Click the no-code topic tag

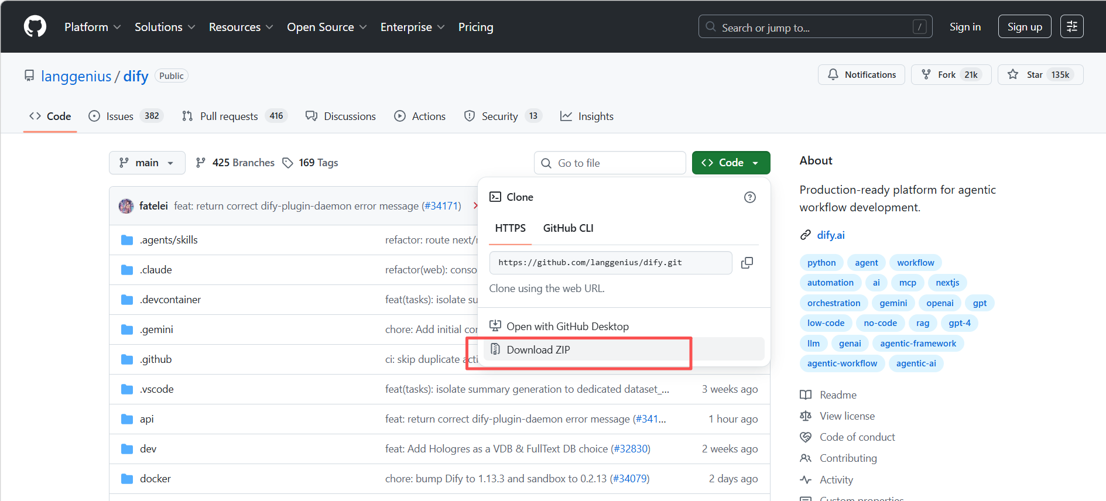tap(880, 323)
